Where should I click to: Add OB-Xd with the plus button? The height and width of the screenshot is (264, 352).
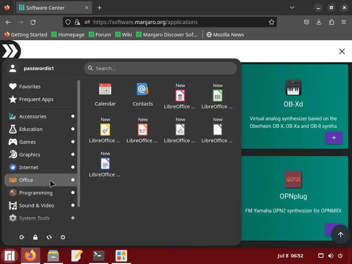click(334, 137)
